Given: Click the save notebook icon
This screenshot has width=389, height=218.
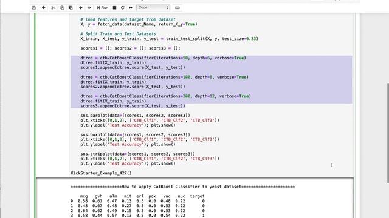Looking at the screenshot, I should (x=34, y=8).
